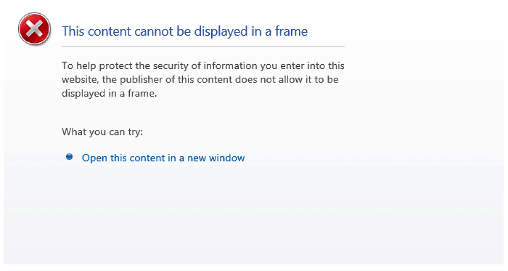Open this content in a new window

pos(163,158)
